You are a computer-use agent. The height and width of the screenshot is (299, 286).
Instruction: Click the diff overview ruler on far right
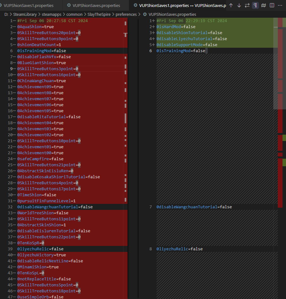pyautogui.click(x=282, y=158)
